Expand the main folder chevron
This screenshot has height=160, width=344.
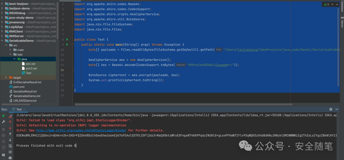coord(10,50)
